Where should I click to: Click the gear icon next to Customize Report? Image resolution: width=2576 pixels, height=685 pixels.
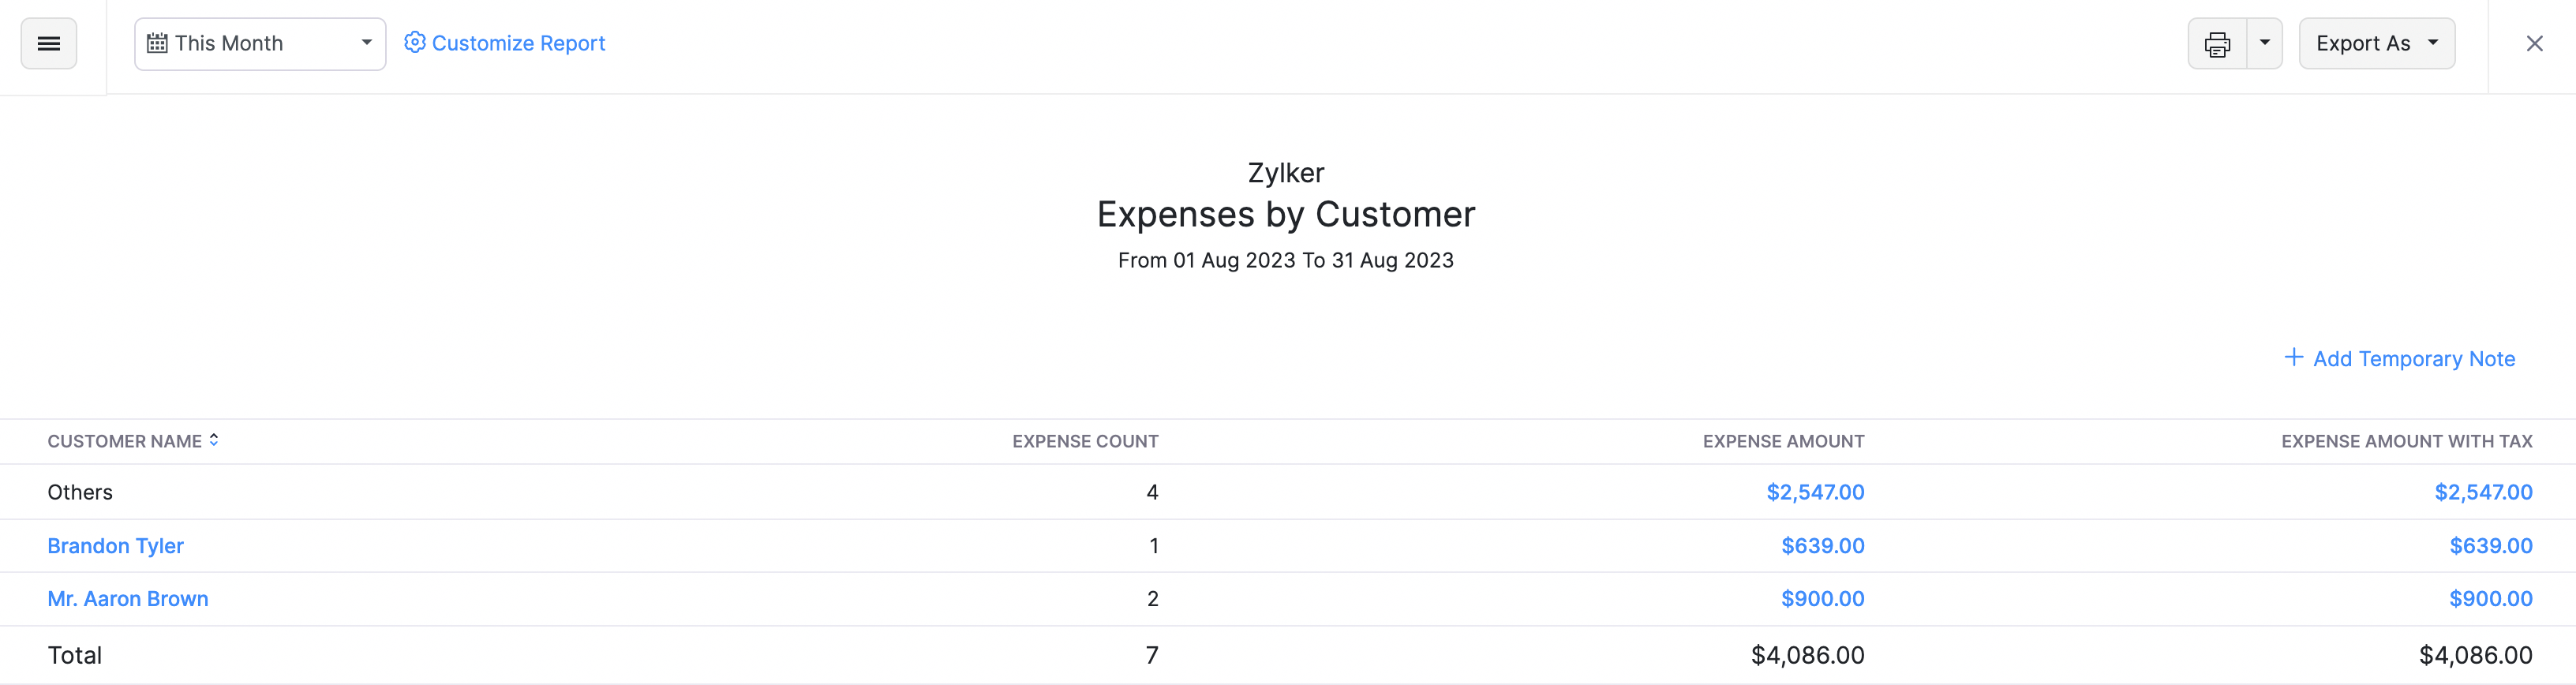[x=414, y=42]
